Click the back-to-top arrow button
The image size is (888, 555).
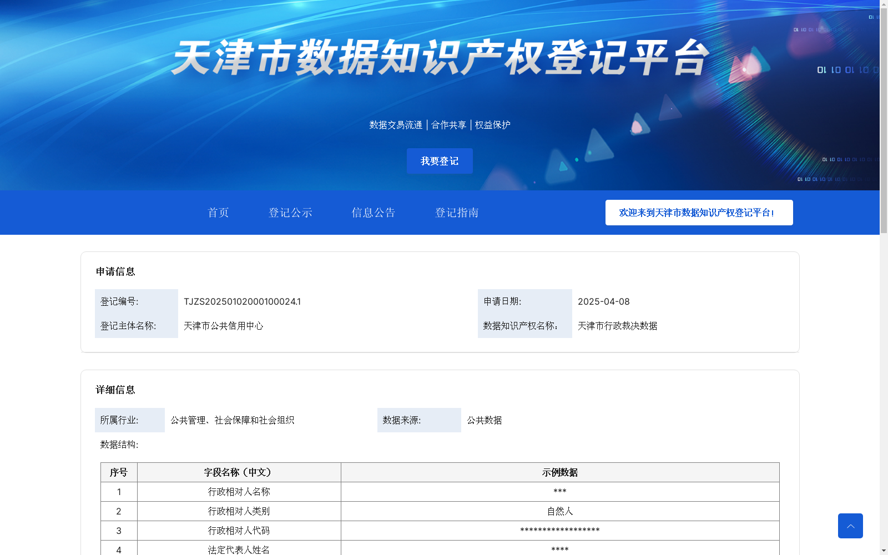(x=850, y=526)
